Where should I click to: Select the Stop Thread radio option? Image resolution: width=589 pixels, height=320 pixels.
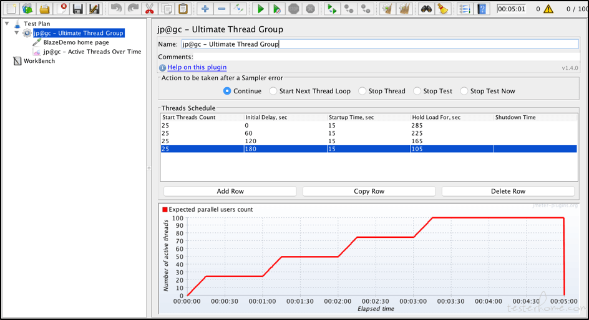[x=363, y=91]
